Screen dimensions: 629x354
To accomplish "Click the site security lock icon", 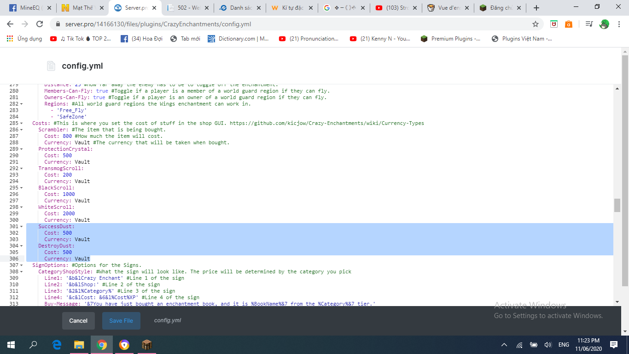I will [58, 24].
